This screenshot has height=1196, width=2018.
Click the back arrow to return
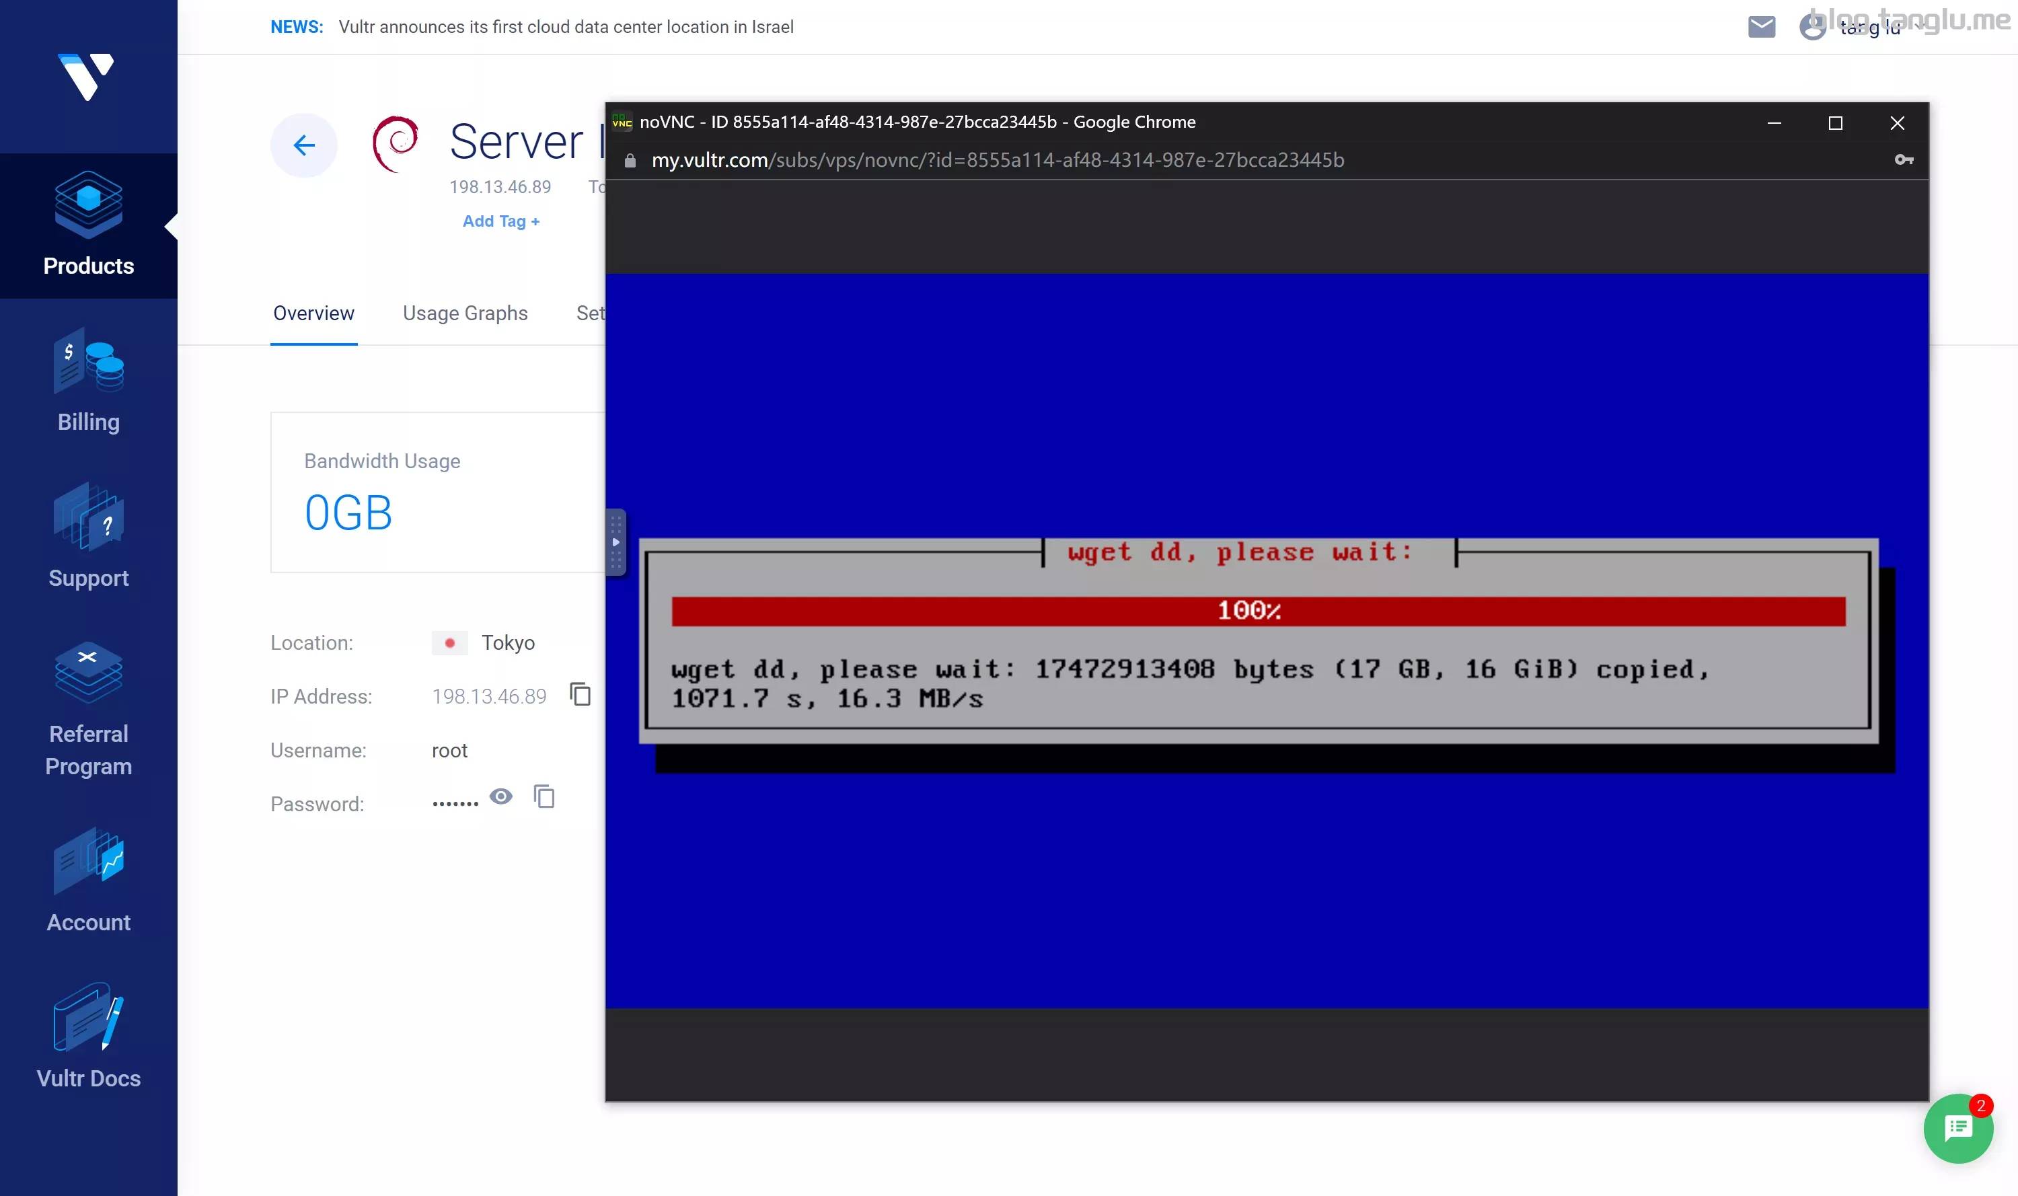click(x=304, y=145)
